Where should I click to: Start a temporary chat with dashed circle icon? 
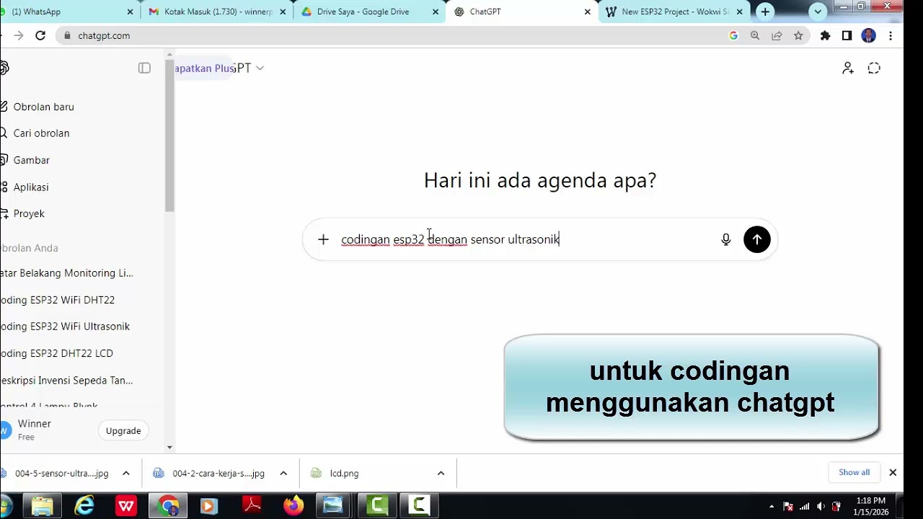tap(874, 68)
